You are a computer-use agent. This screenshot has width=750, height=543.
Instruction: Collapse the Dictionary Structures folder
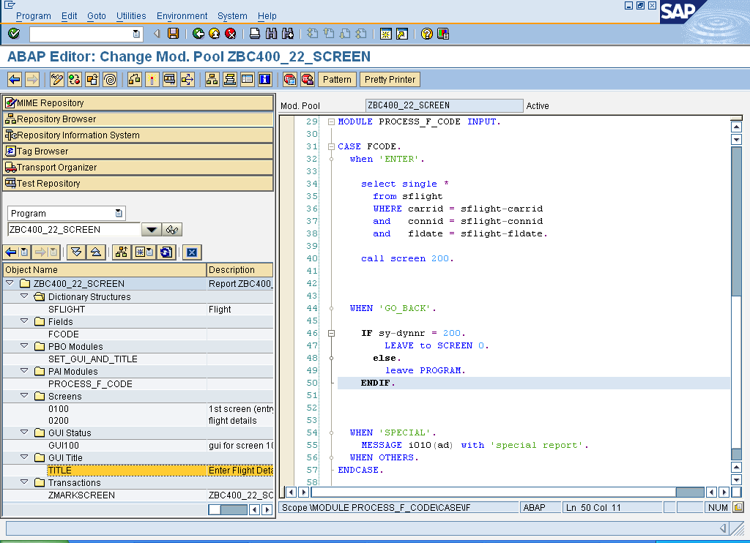24,296
